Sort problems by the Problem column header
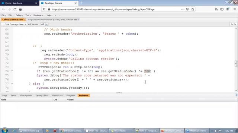238x133 pixels. pos(151,100)
